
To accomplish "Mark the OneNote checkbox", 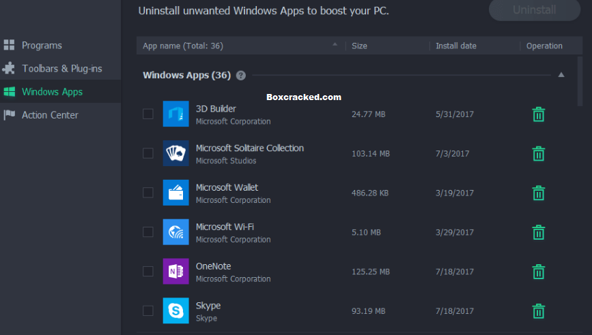I will 148,271.
